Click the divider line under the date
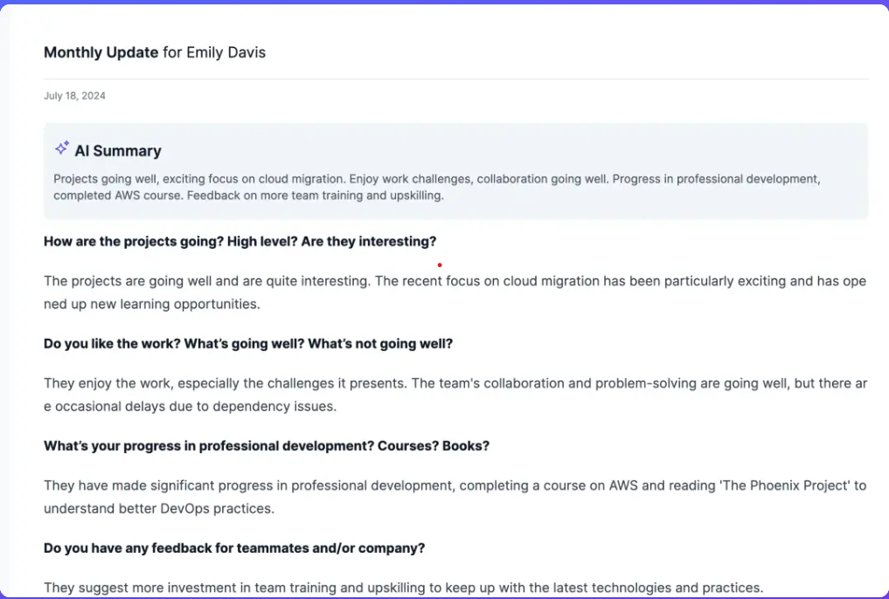Screen dimensions: 889x599 click(455, 77)
